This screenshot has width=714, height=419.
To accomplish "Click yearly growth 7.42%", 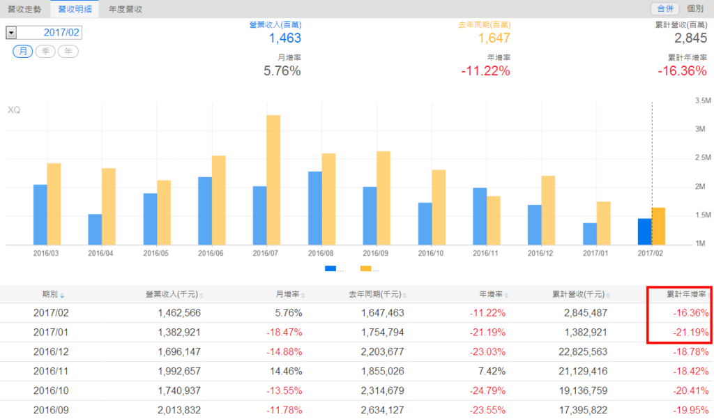I will [x=492, y=371].
